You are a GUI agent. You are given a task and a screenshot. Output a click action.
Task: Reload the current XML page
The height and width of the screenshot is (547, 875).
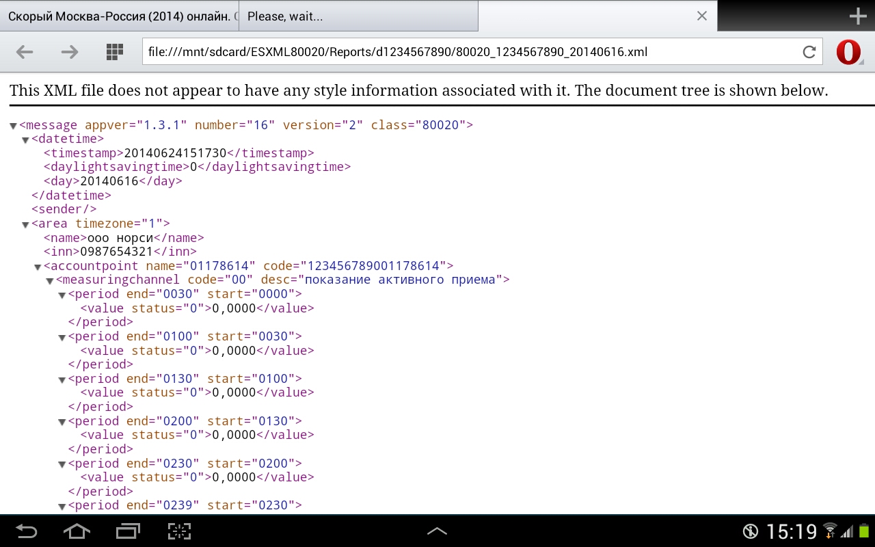coord(809,51)
